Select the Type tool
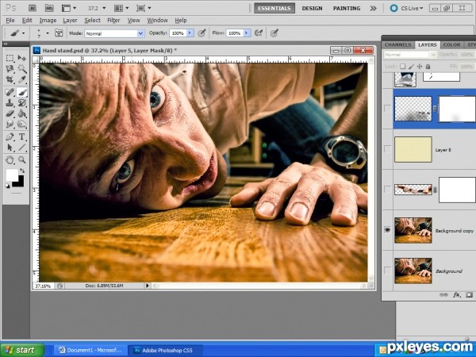The height and width of the screenshot is (357, 476). pos(22,136)
